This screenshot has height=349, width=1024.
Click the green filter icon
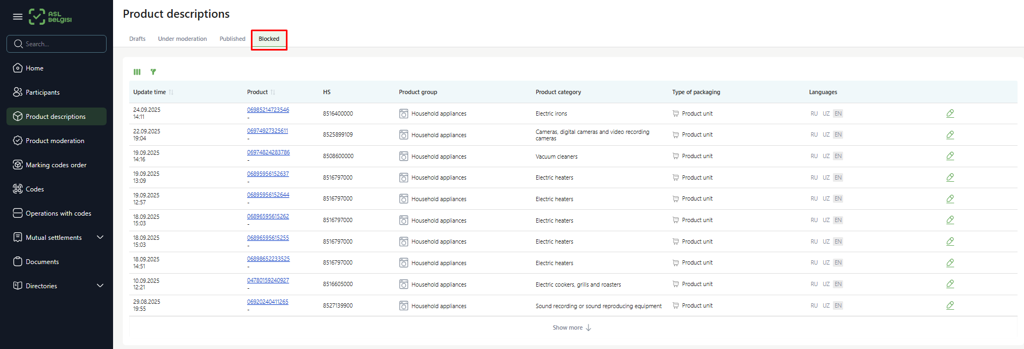point(153,72)
